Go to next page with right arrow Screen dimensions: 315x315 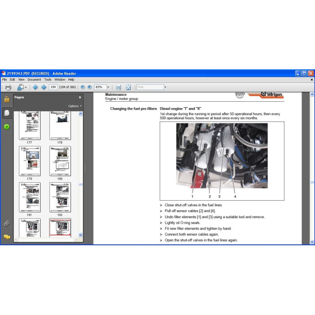pyautogui.click(x=44, y=87)
